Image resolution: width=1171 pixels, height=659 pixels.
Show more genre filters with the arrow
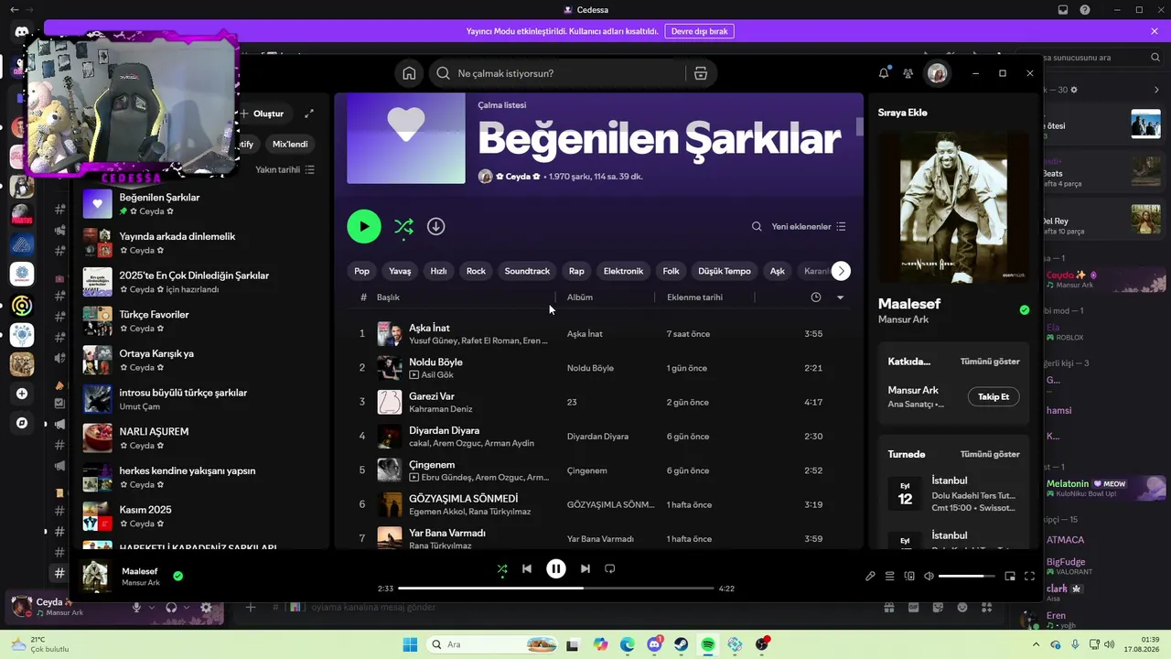[841, 271]
